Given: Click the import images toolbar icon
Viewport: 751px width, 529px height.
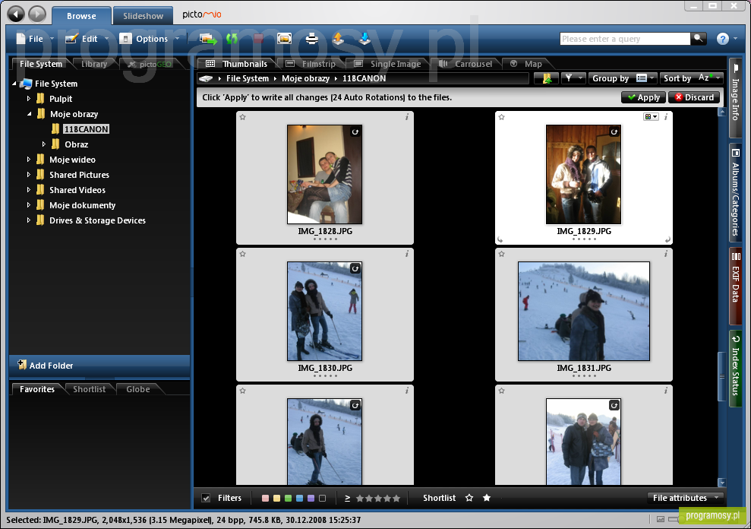Looking at the screenshot, I should point(208,39).
